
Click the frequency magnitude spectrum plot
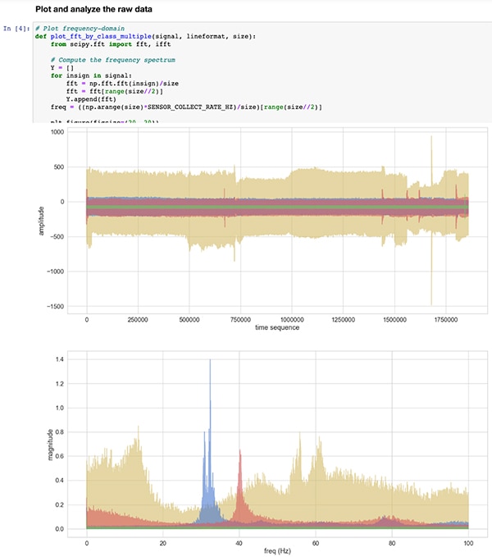277,443
